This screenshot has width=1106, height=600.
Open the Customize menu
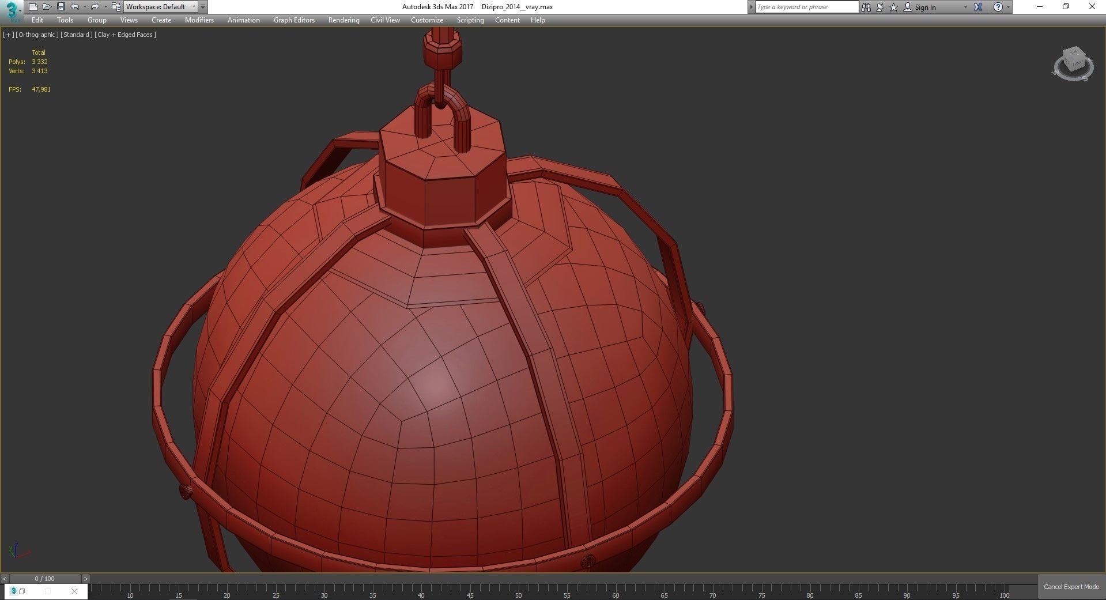pos(427,20)
